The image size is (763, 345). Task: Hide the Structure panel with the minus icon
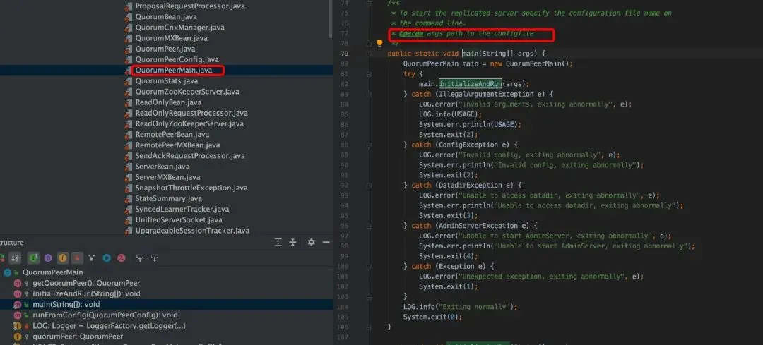(x=326, y=243)
